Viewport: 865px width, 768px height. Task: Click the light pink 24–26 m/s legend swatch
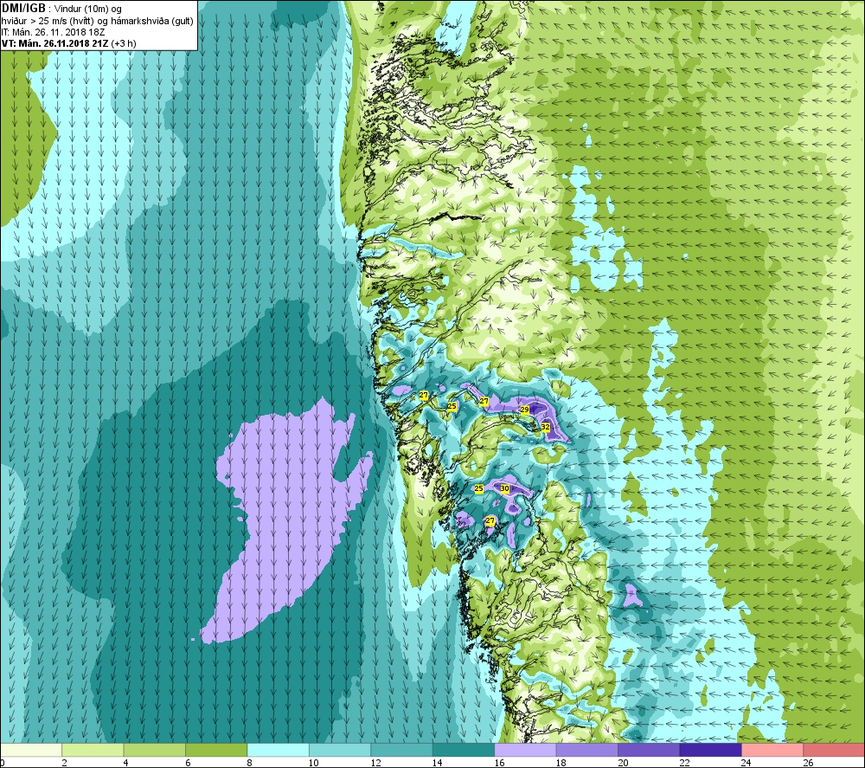tap(772, 750)
